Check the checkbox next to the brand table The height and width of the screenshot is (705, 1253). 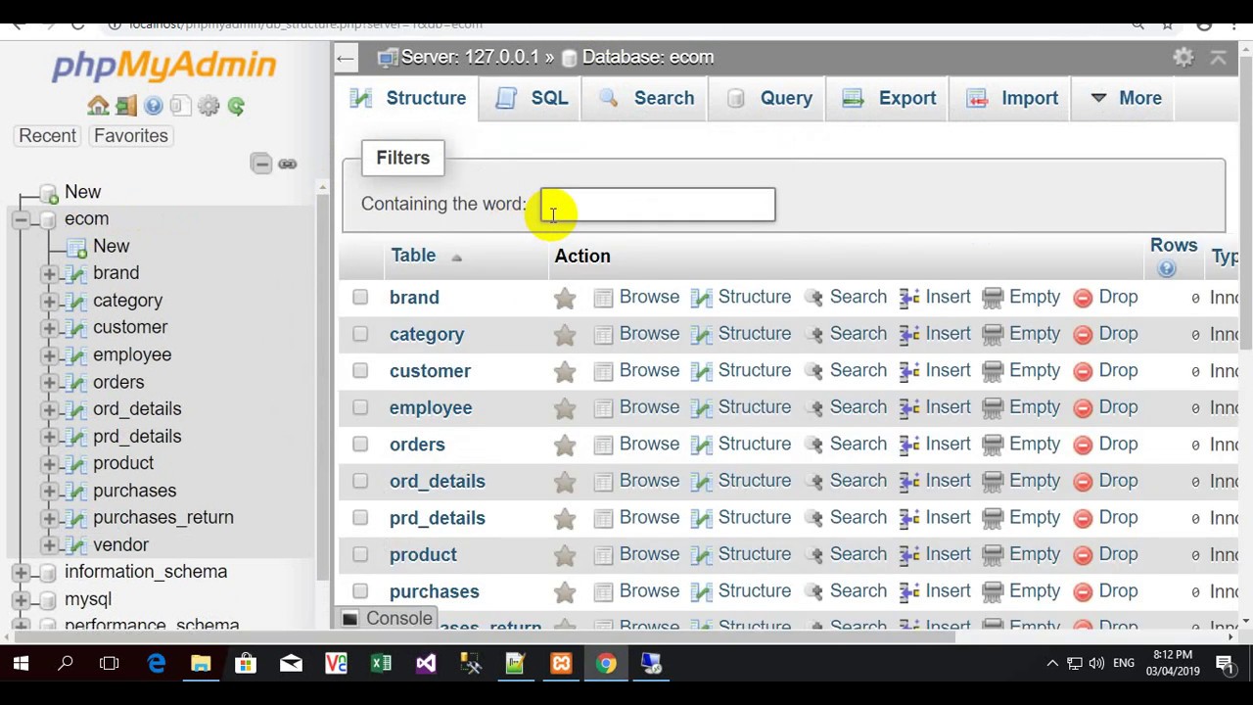[359, 297]
